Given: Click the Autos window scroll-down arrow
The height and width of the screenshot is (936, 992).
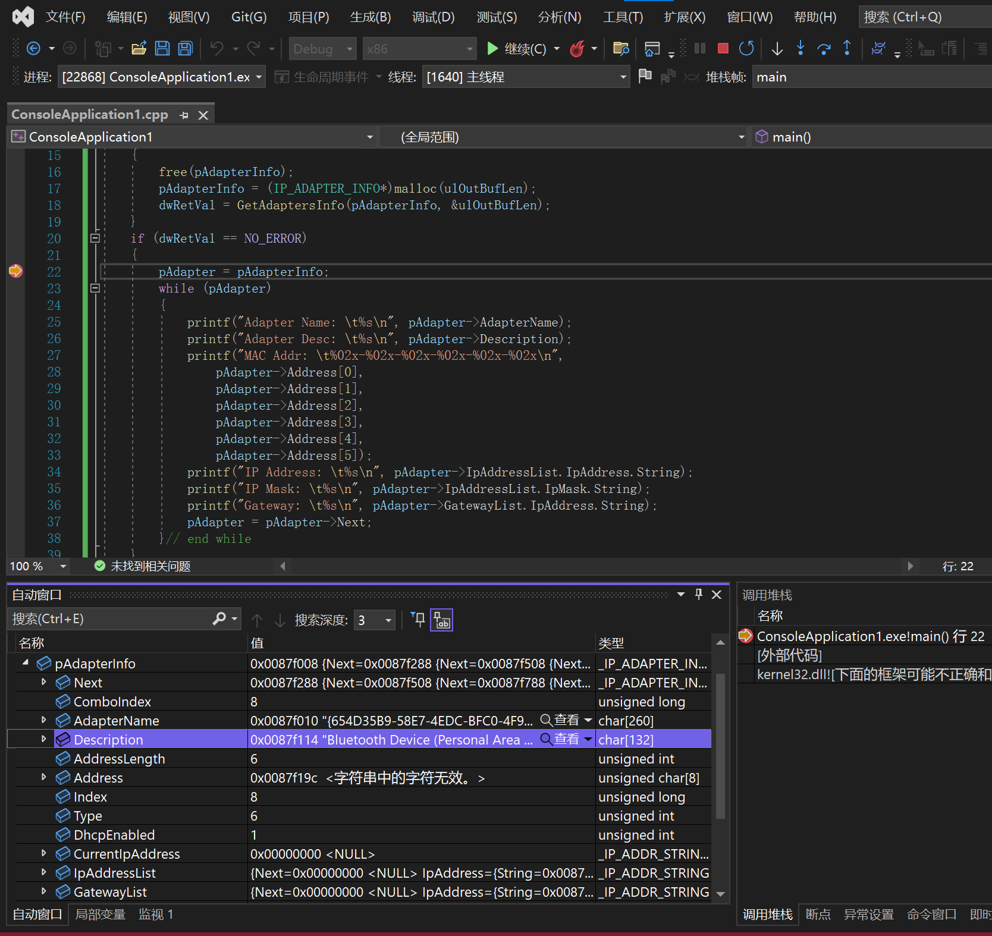Looking at the screenshot, I should coord(720,893).
